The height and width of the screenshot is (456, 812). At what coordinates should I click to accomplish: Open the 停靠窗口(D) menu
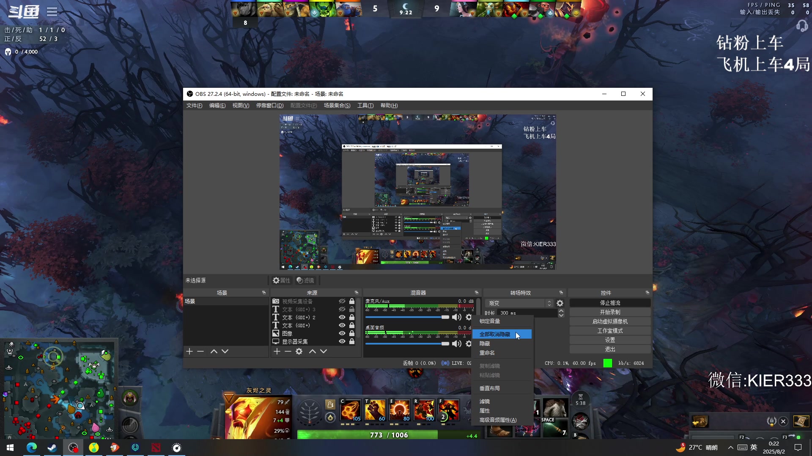click(x=270, y=106)
